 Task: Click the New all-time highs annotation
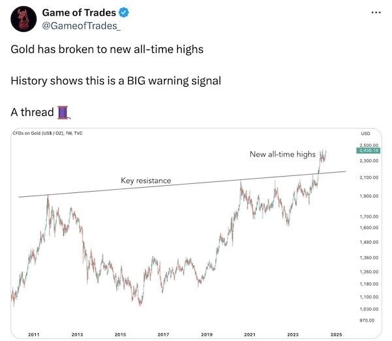pos(282,154)
